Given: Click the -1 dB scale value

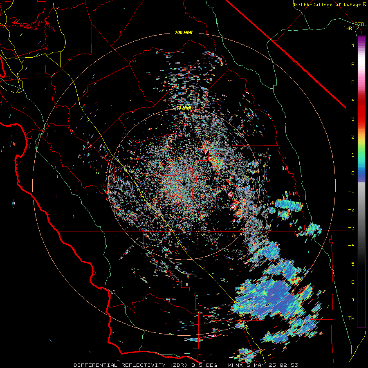Looking at the screenshot, I should click(351, 191).
